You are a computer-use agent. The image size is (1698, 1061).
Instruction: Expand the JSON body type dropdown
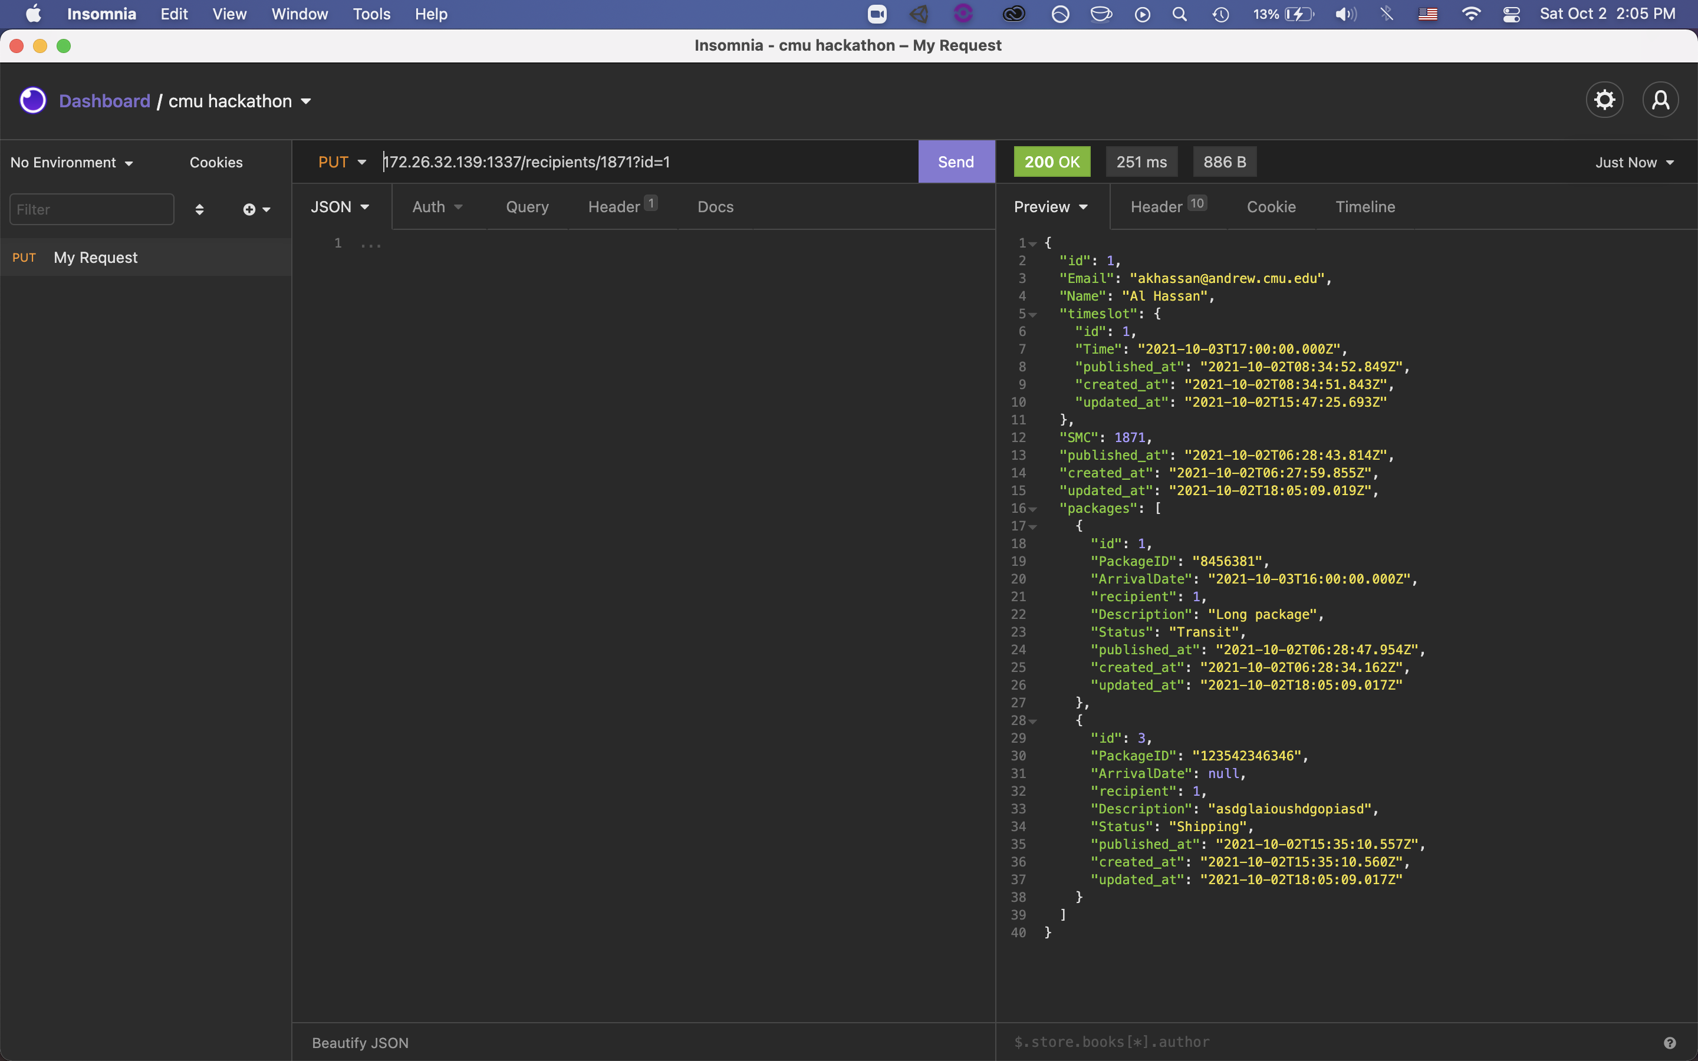tap(340, 207)
